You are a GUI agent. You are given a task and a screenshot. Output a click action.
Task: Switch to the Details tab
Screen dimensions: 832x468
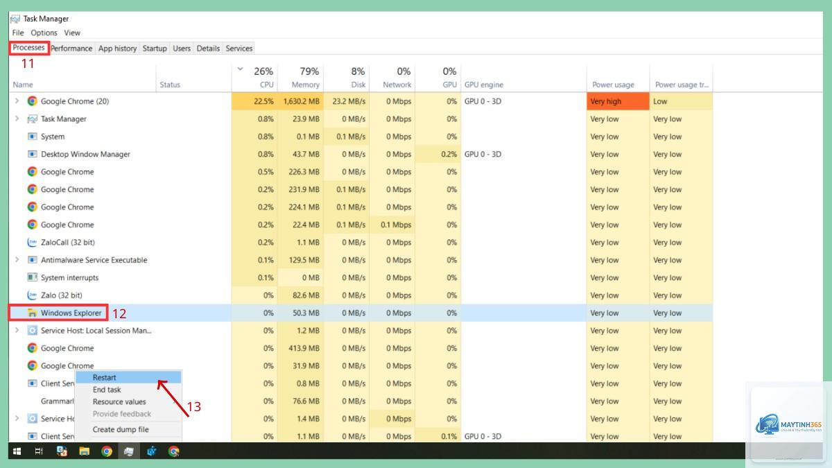[208, 49]
